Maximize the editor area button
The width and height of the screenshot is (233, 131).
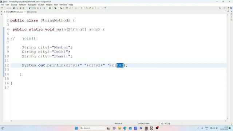tap(228, 11)
